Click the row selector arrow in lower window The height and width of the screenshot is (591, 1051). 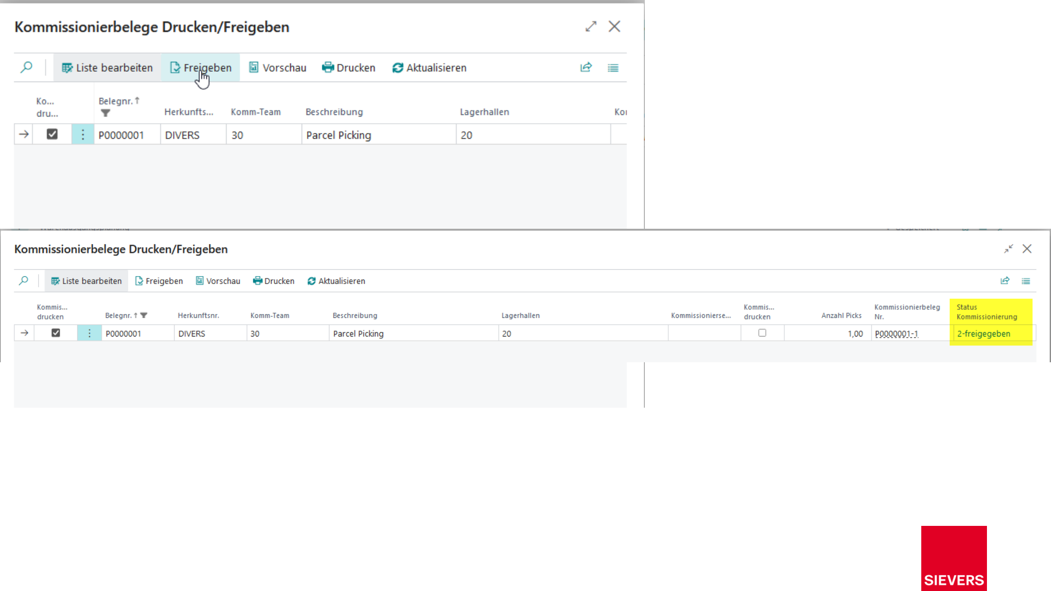click(x=25, y=333)
